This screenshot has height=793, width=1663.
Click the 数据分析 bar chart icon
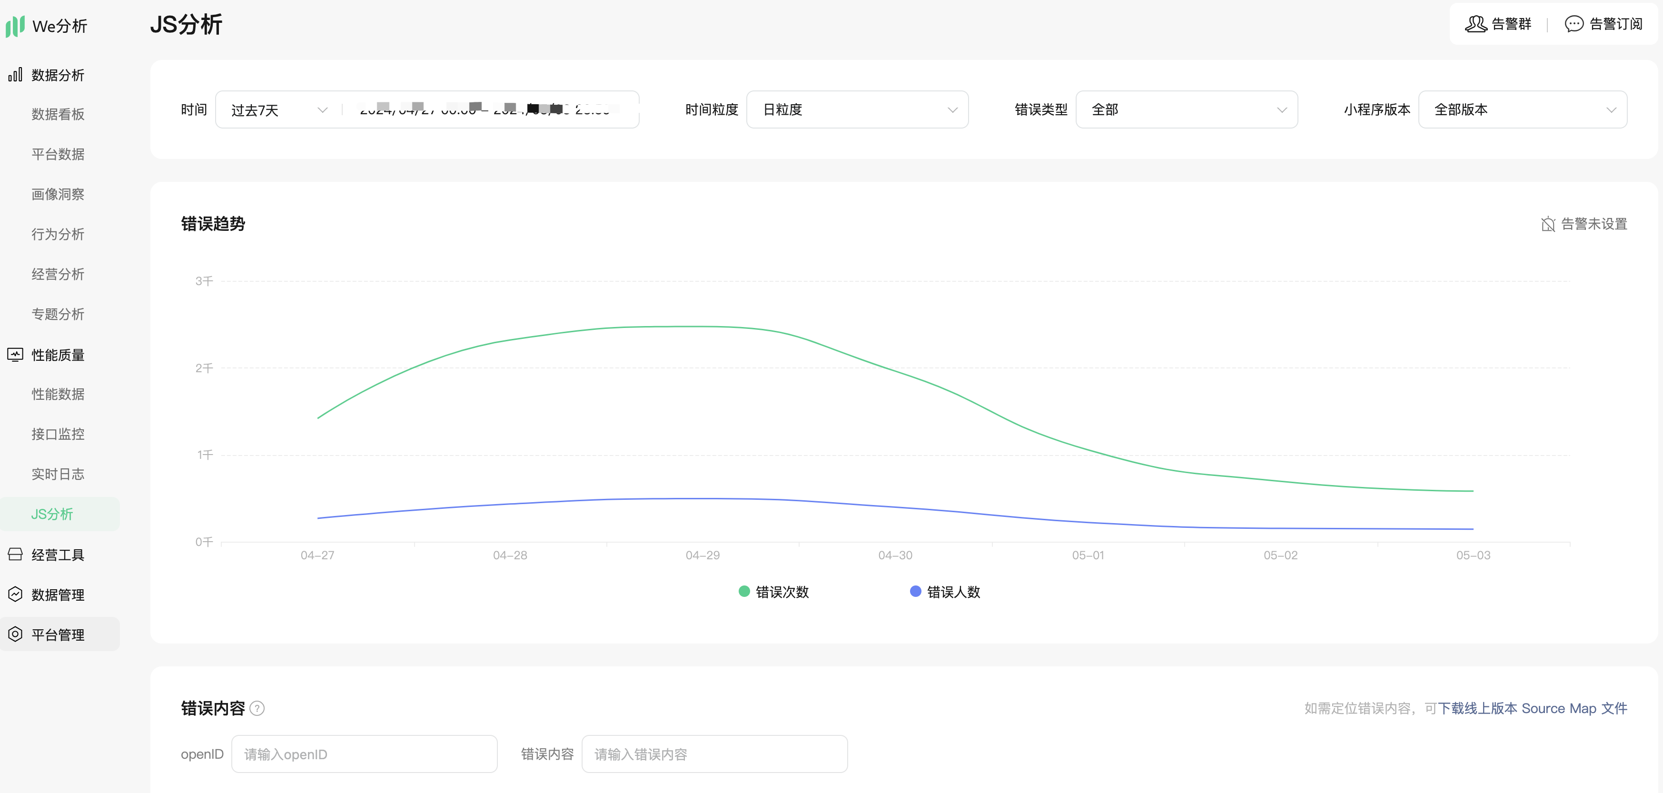click(x=15, y=75)
